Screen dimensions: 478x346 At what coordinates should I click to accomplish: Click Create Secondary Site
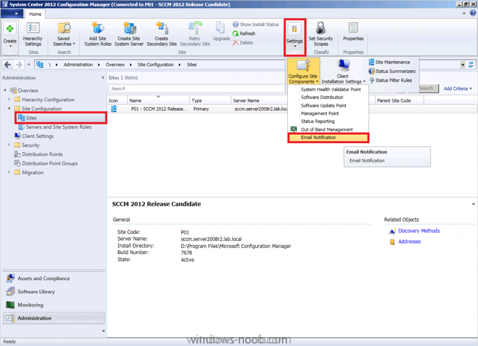pos(162,34)
